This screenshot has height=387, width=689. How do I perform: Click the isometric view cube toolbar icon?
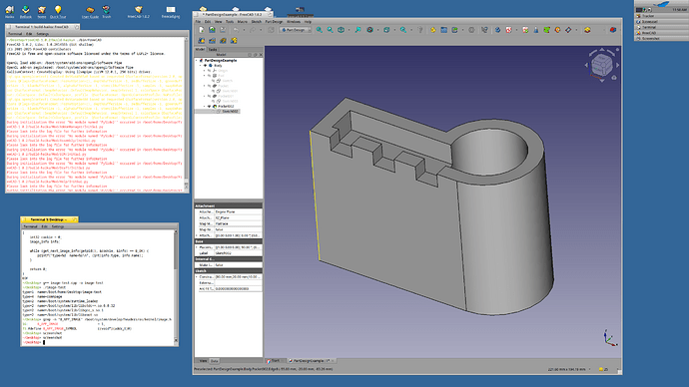click(341, 30)
